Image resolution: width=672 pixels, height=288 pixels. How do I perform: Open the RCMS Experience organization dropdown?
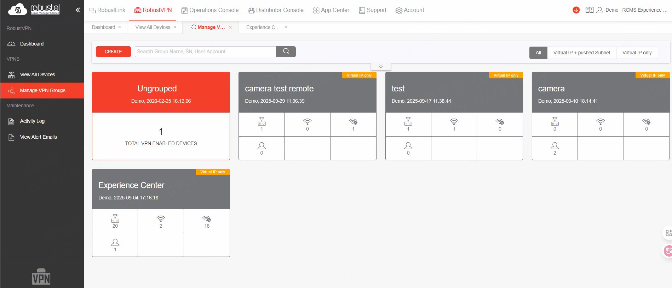(644, 10)
